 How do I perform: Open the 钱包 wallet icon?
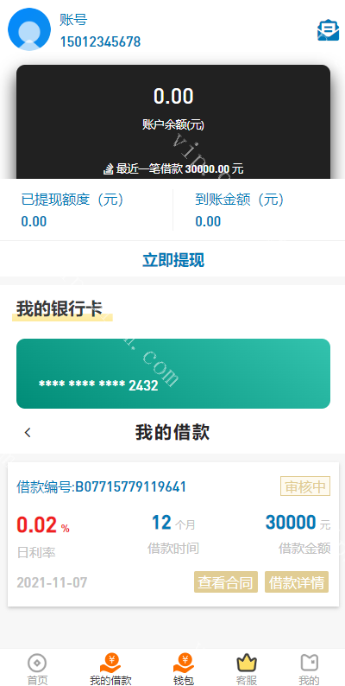tap(184, 664)
